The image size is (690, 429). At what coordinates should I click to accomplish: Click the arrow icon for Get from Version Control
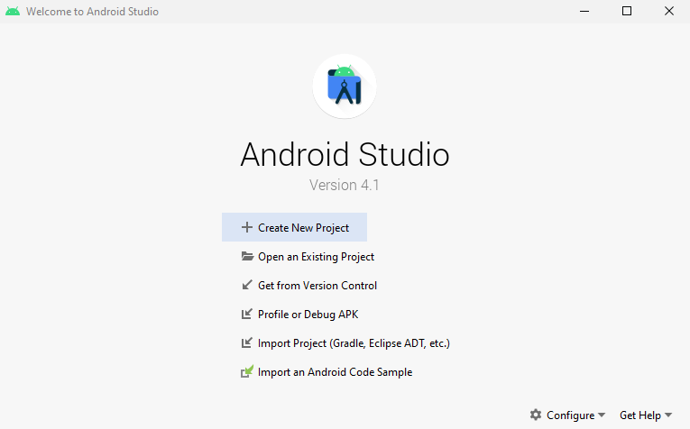pos(247,286)
